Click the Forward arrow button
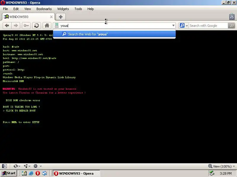This screenshot has height=177, width=237. click(x=16, y=26)
